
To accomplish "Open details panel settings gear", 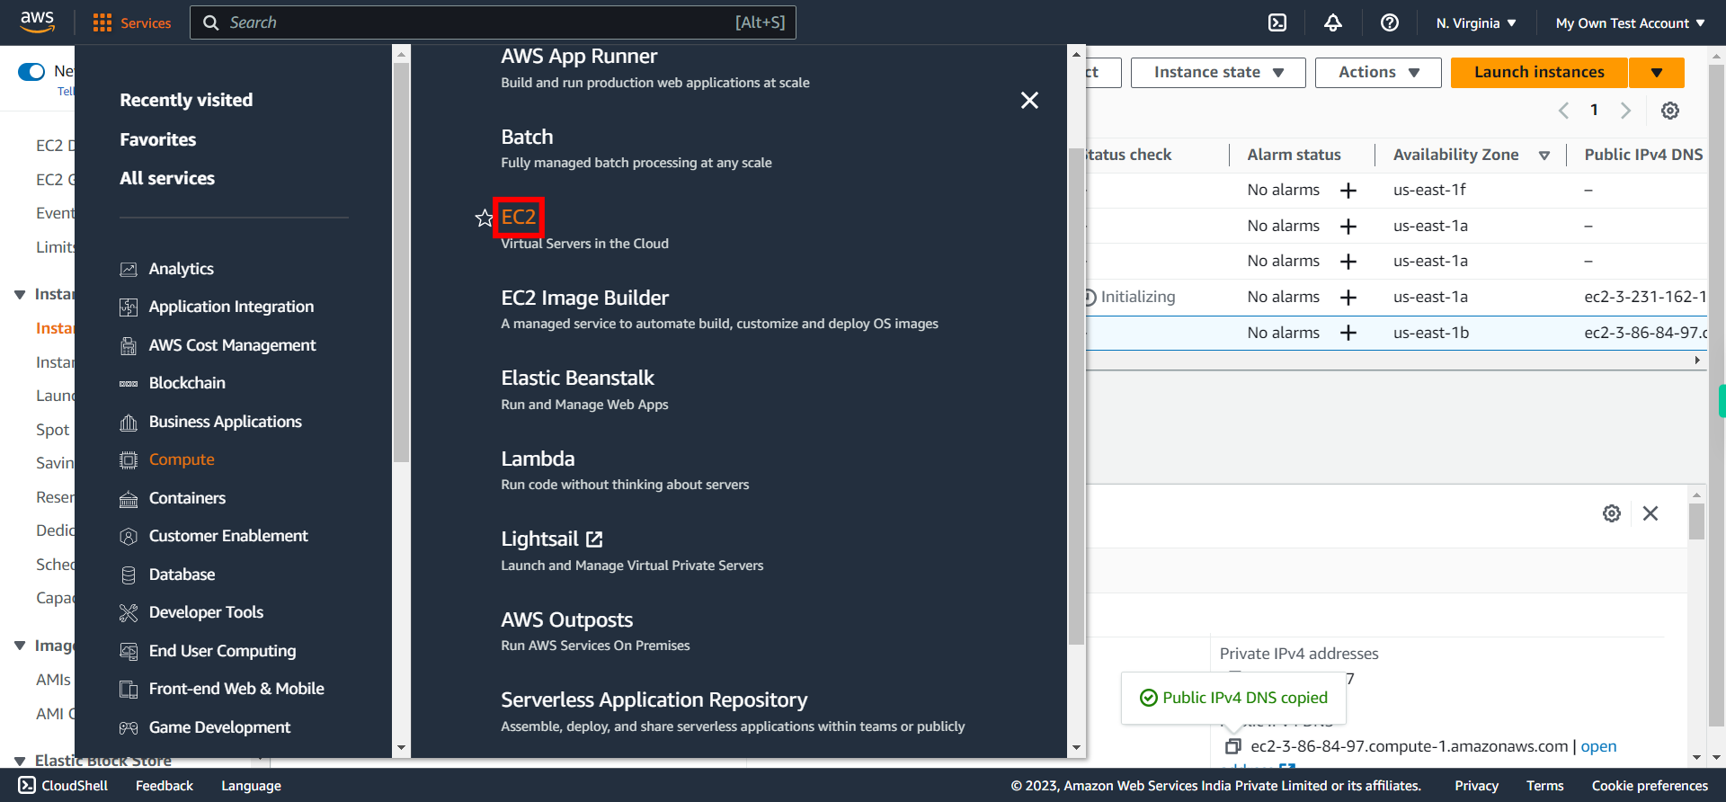I will click(1612, 513).
